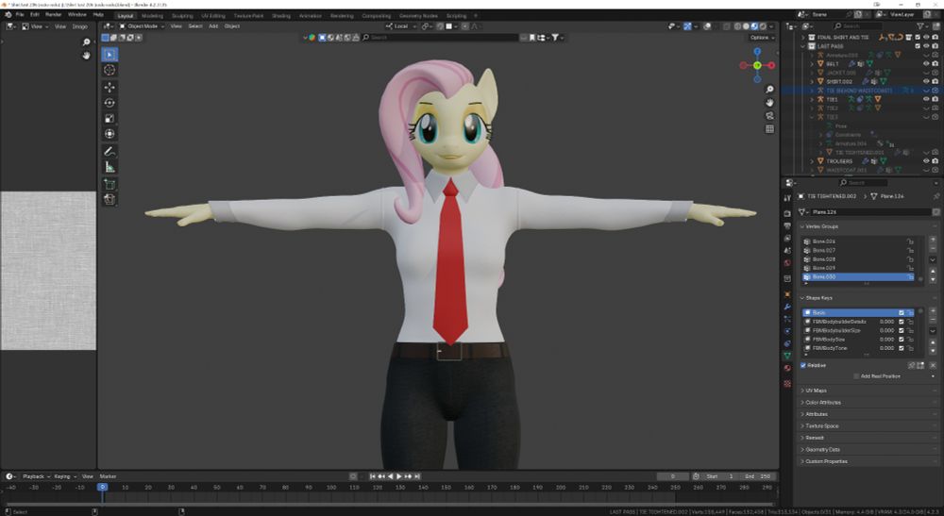Screen dimensions: 944x516
Task: Hide the TROUSERS object in viewport
Action: tap(927, 161)
